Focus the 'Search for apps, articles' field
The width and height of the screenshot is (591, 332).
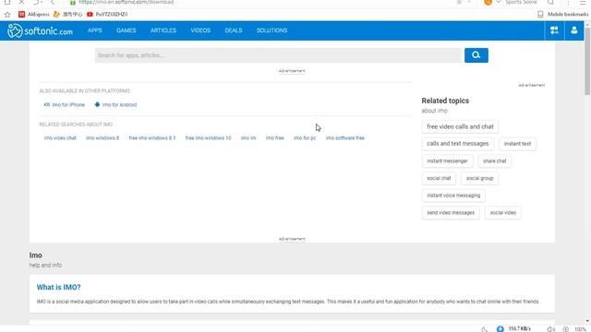(278, 55)
